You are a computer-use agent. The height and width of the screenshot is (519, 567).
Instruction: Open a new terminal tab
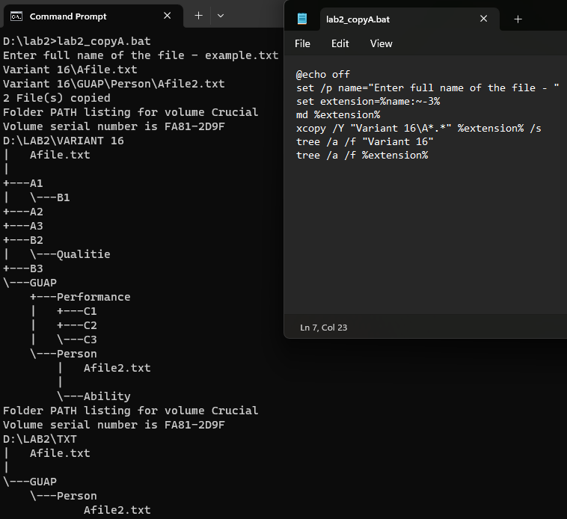[198, 16]
